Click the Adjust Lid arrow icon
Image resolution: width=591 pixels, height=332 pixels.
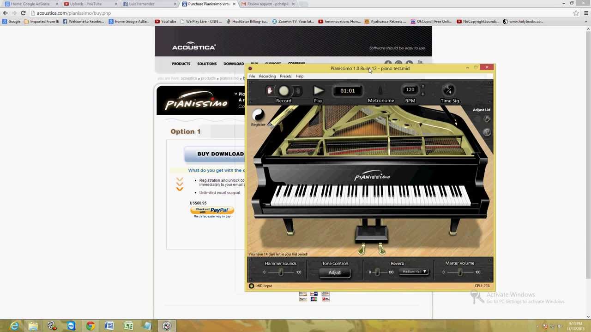tap(487, 119)
